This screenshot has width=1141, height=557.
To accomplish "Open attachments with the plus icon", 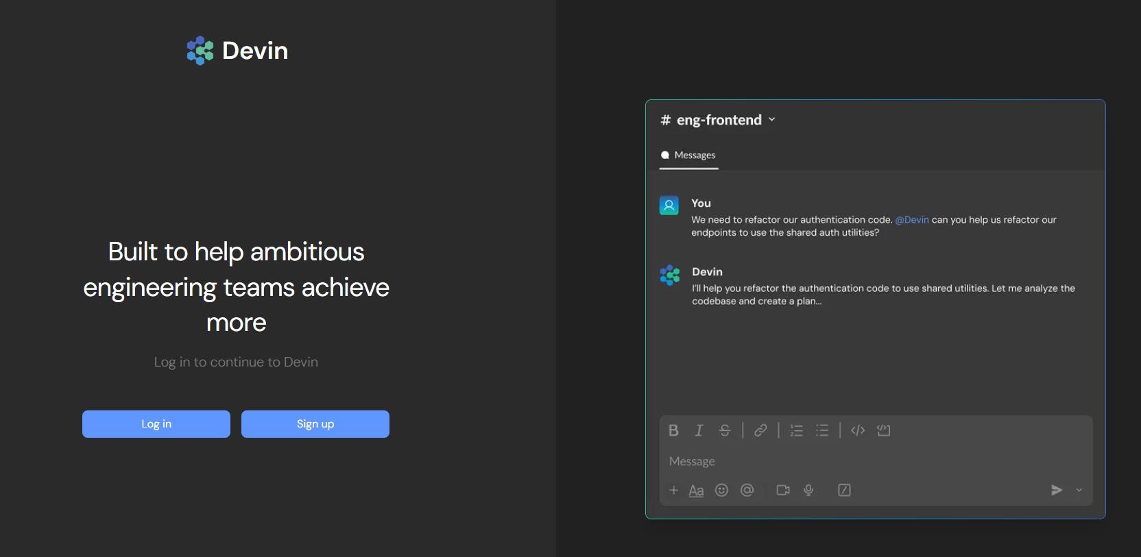I will [x=673, y=490].
